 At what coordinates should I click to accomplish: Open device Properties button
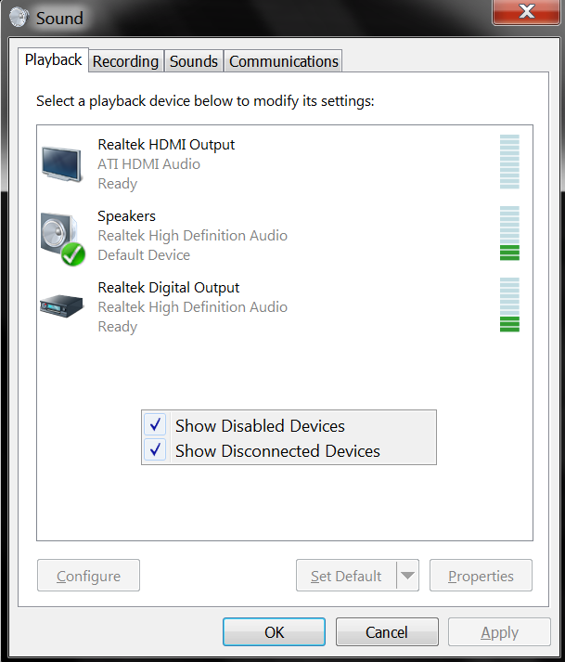(481, 576)
